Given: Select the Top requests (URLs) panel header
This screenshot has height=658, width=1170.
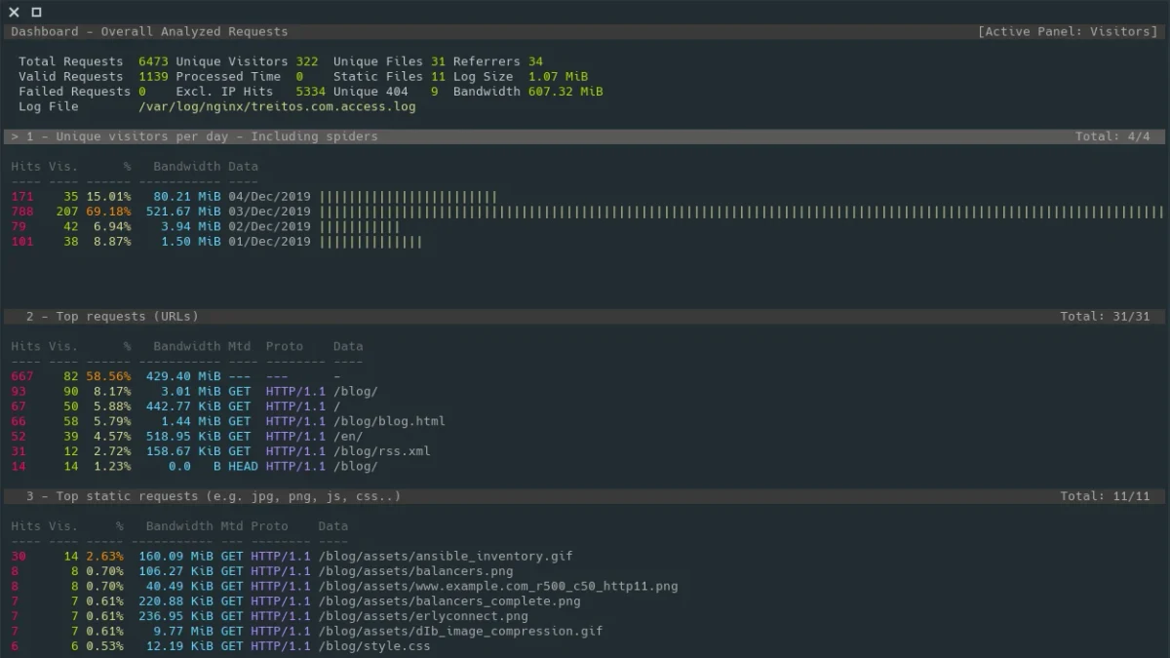Looking at the screenshot, I should tap(585, 317).
